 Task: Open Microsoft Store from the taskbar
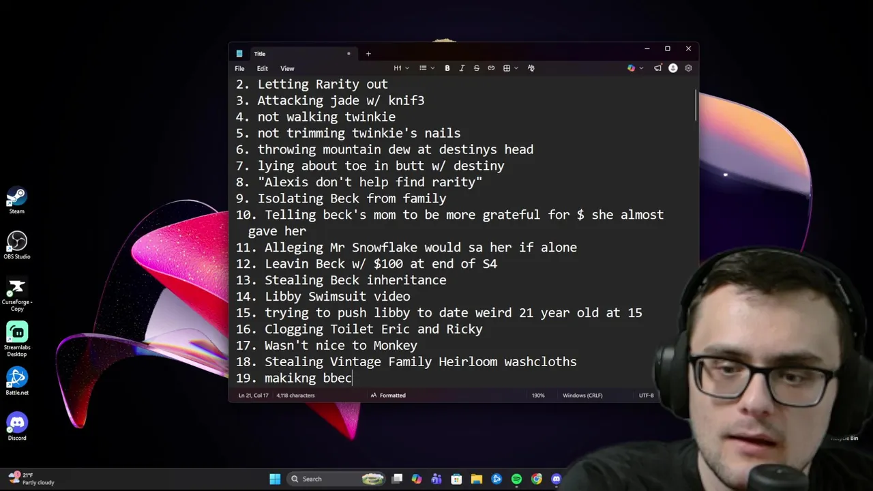pyautogui.click(x=456, y=479)
